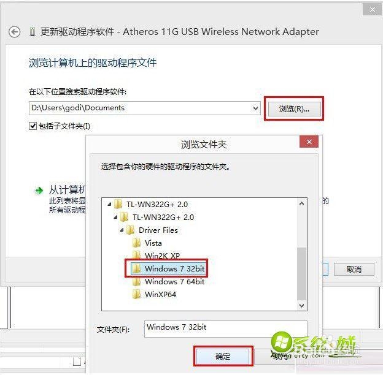Select the Windows 7 32bit tree item
This screenshot has height=375, width=383.
coord(168,268)
